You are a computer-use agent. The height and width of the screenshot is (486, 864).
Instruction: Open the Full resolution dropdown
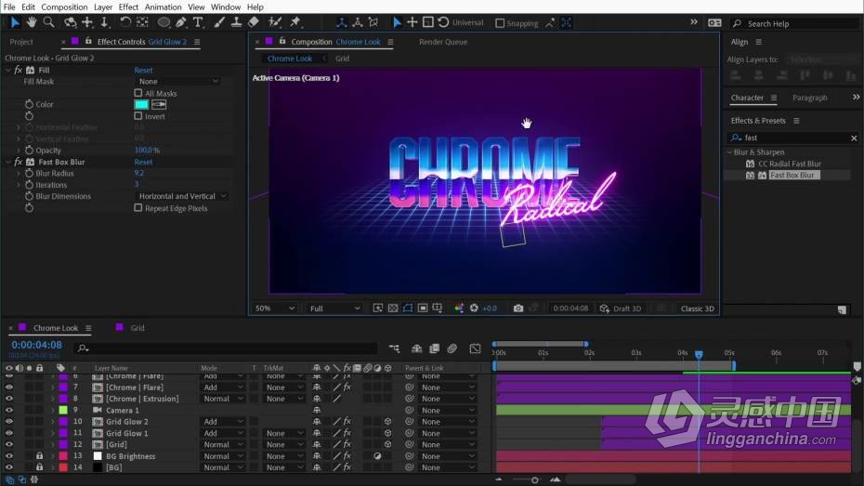pos(334,309)
